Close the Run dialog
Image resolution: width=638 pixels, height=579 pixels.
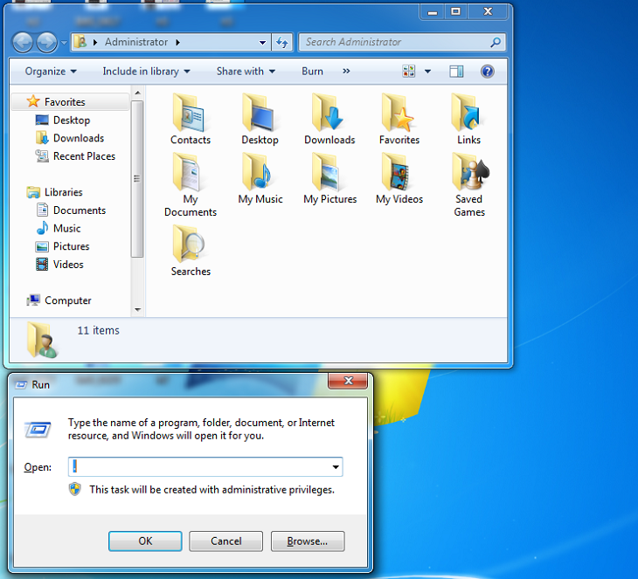pyautogui.click(x=349, y=381)
